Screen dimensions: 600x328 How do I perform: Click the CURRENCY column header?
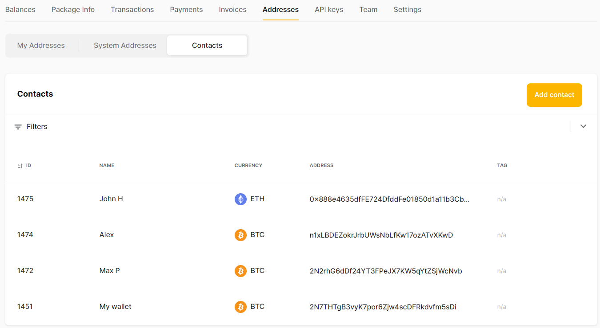click(x=248, y=165)
